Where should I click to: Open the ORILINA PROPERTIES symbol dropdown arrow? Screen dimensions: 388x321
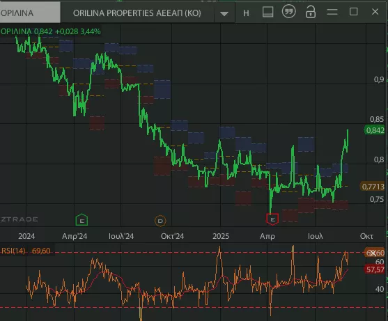pyautogui.click(x=224, y=13)
